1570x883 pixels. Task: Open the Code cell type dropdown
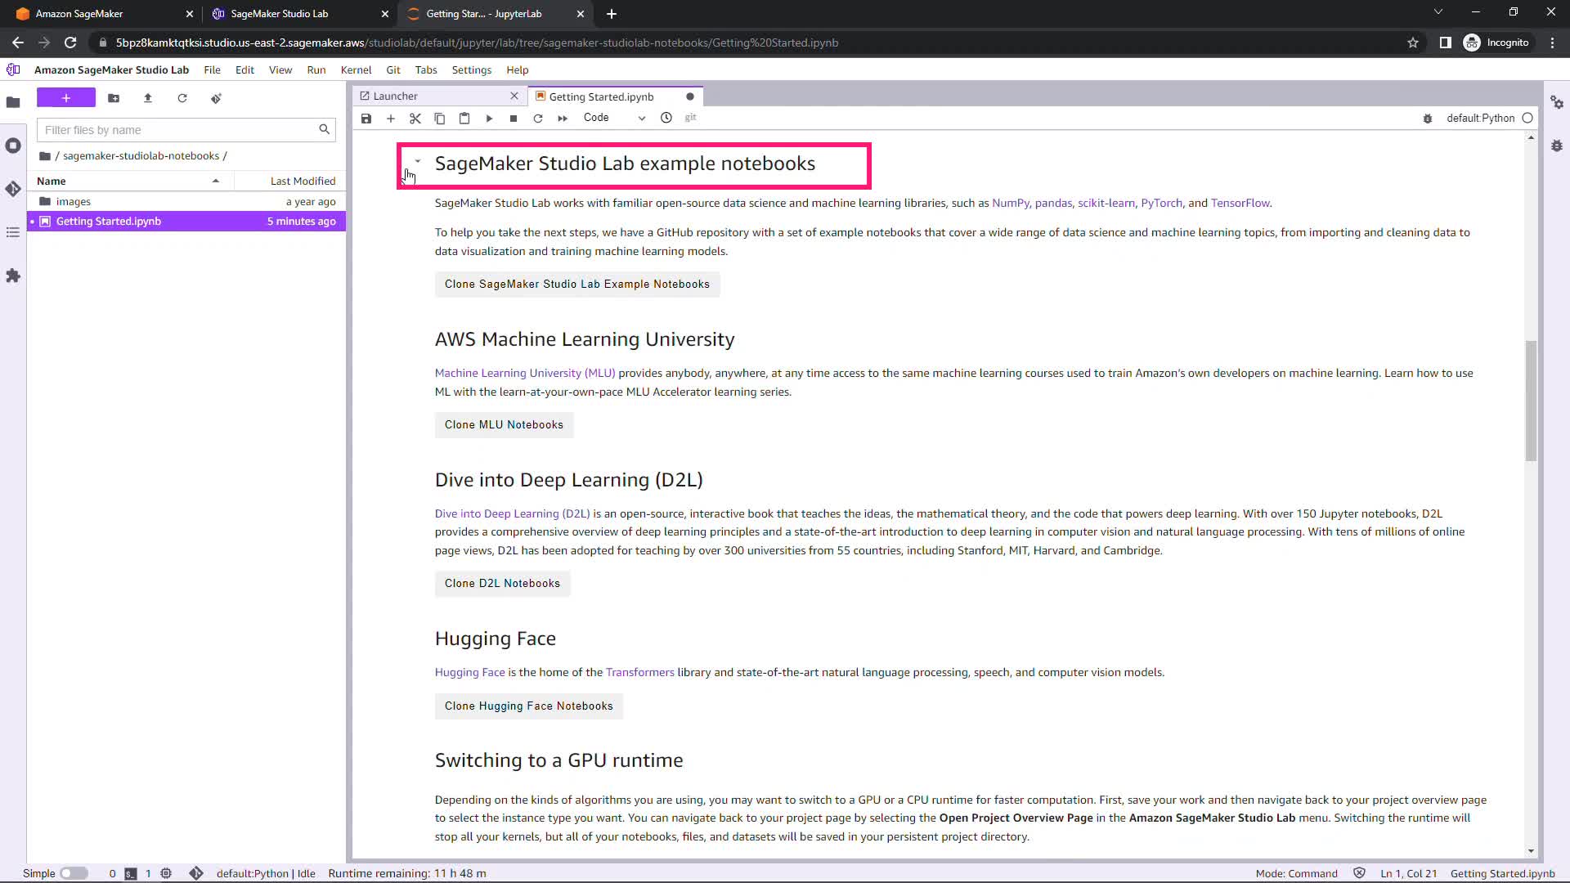[x=613, y=118]
